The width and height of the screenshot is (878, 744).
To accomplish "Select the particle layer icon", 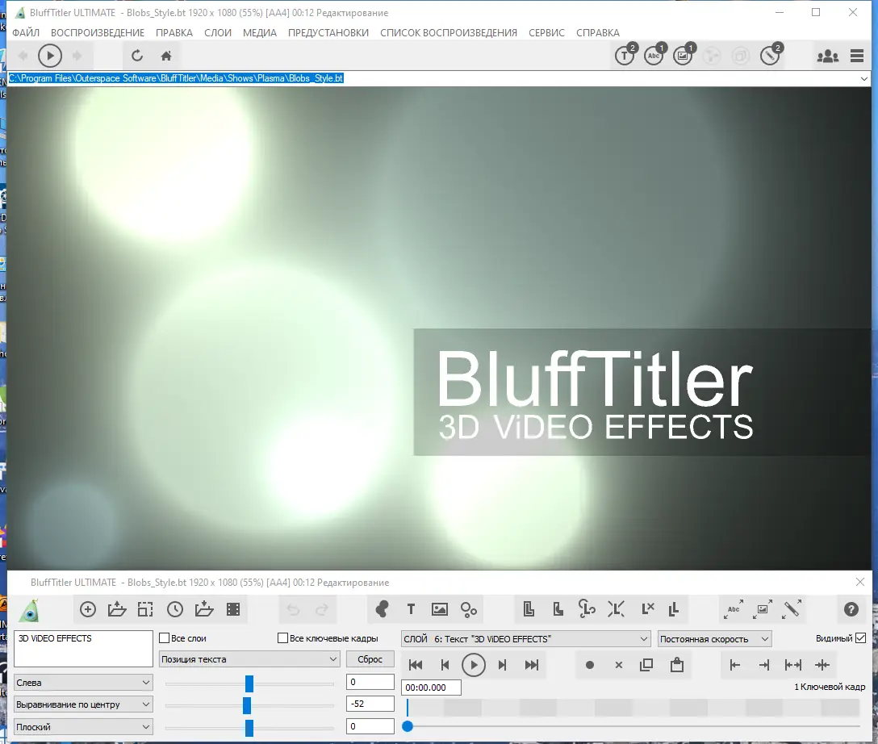I will (x=469, y=609).
